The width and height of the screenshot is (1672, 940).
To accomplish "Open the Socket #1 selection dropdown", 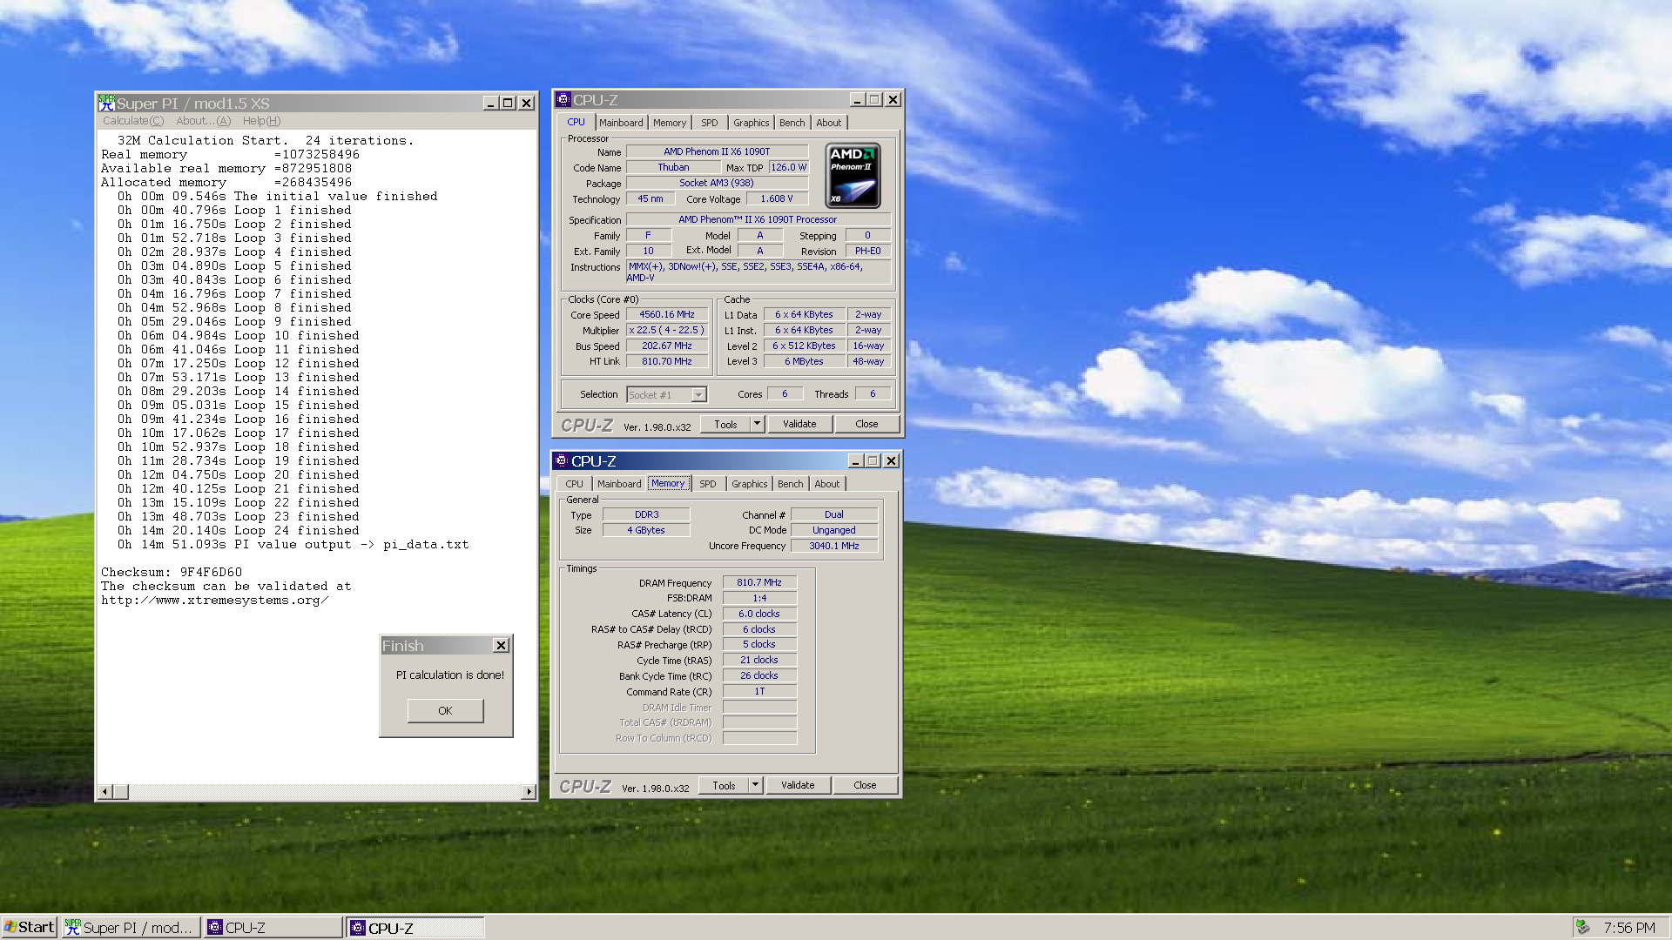I will click(698, 395).
